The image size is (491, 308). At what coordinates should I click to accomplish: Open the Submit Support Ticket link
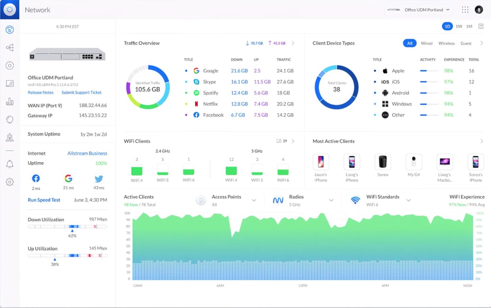point(81,93)
